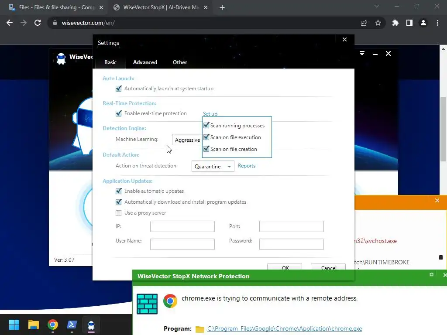Toggle the Chrome side panel icon
The height and width of the screenshot is (335, 447).
point(409,23)
